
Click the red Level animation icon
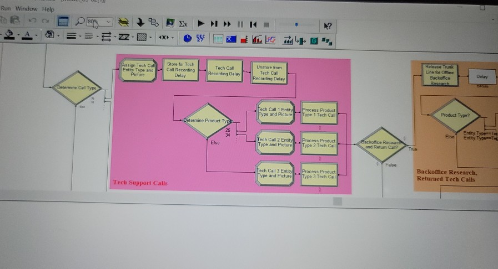coord(244,40)
